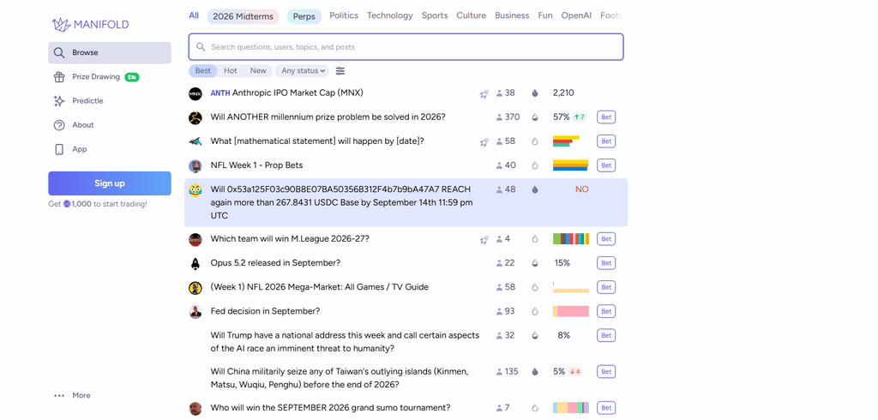Click Bet on millennium prize problem row
This screenshot has height=420, width=878.
click(606, 117)
